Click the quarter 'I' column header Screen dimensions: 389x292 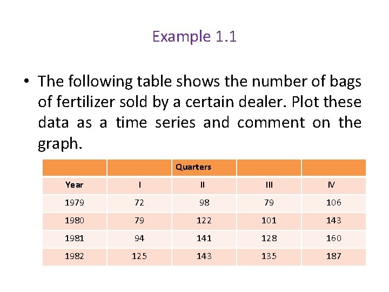[139, 185]
